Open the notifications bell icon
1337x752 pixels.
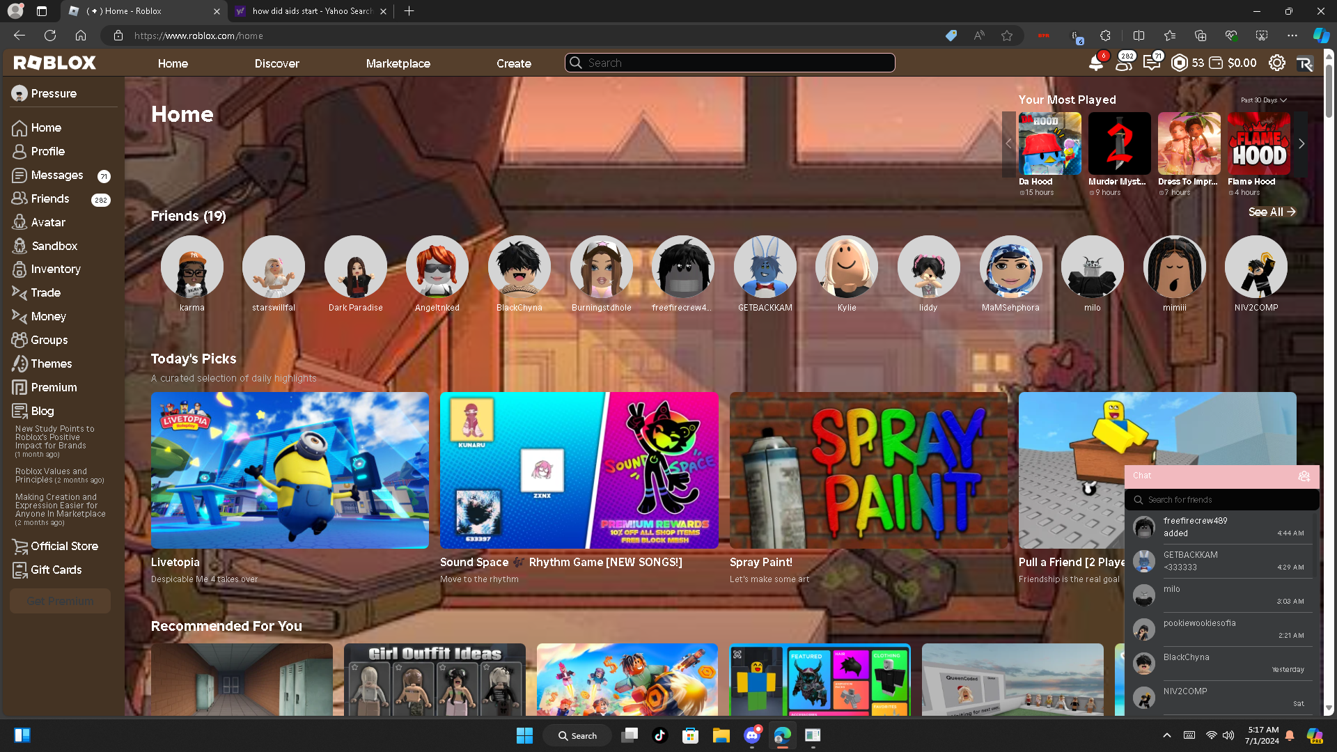pos(1096,63)
